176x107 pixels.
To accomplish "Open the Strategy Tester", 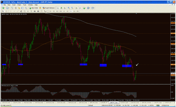I will (26, 8).
